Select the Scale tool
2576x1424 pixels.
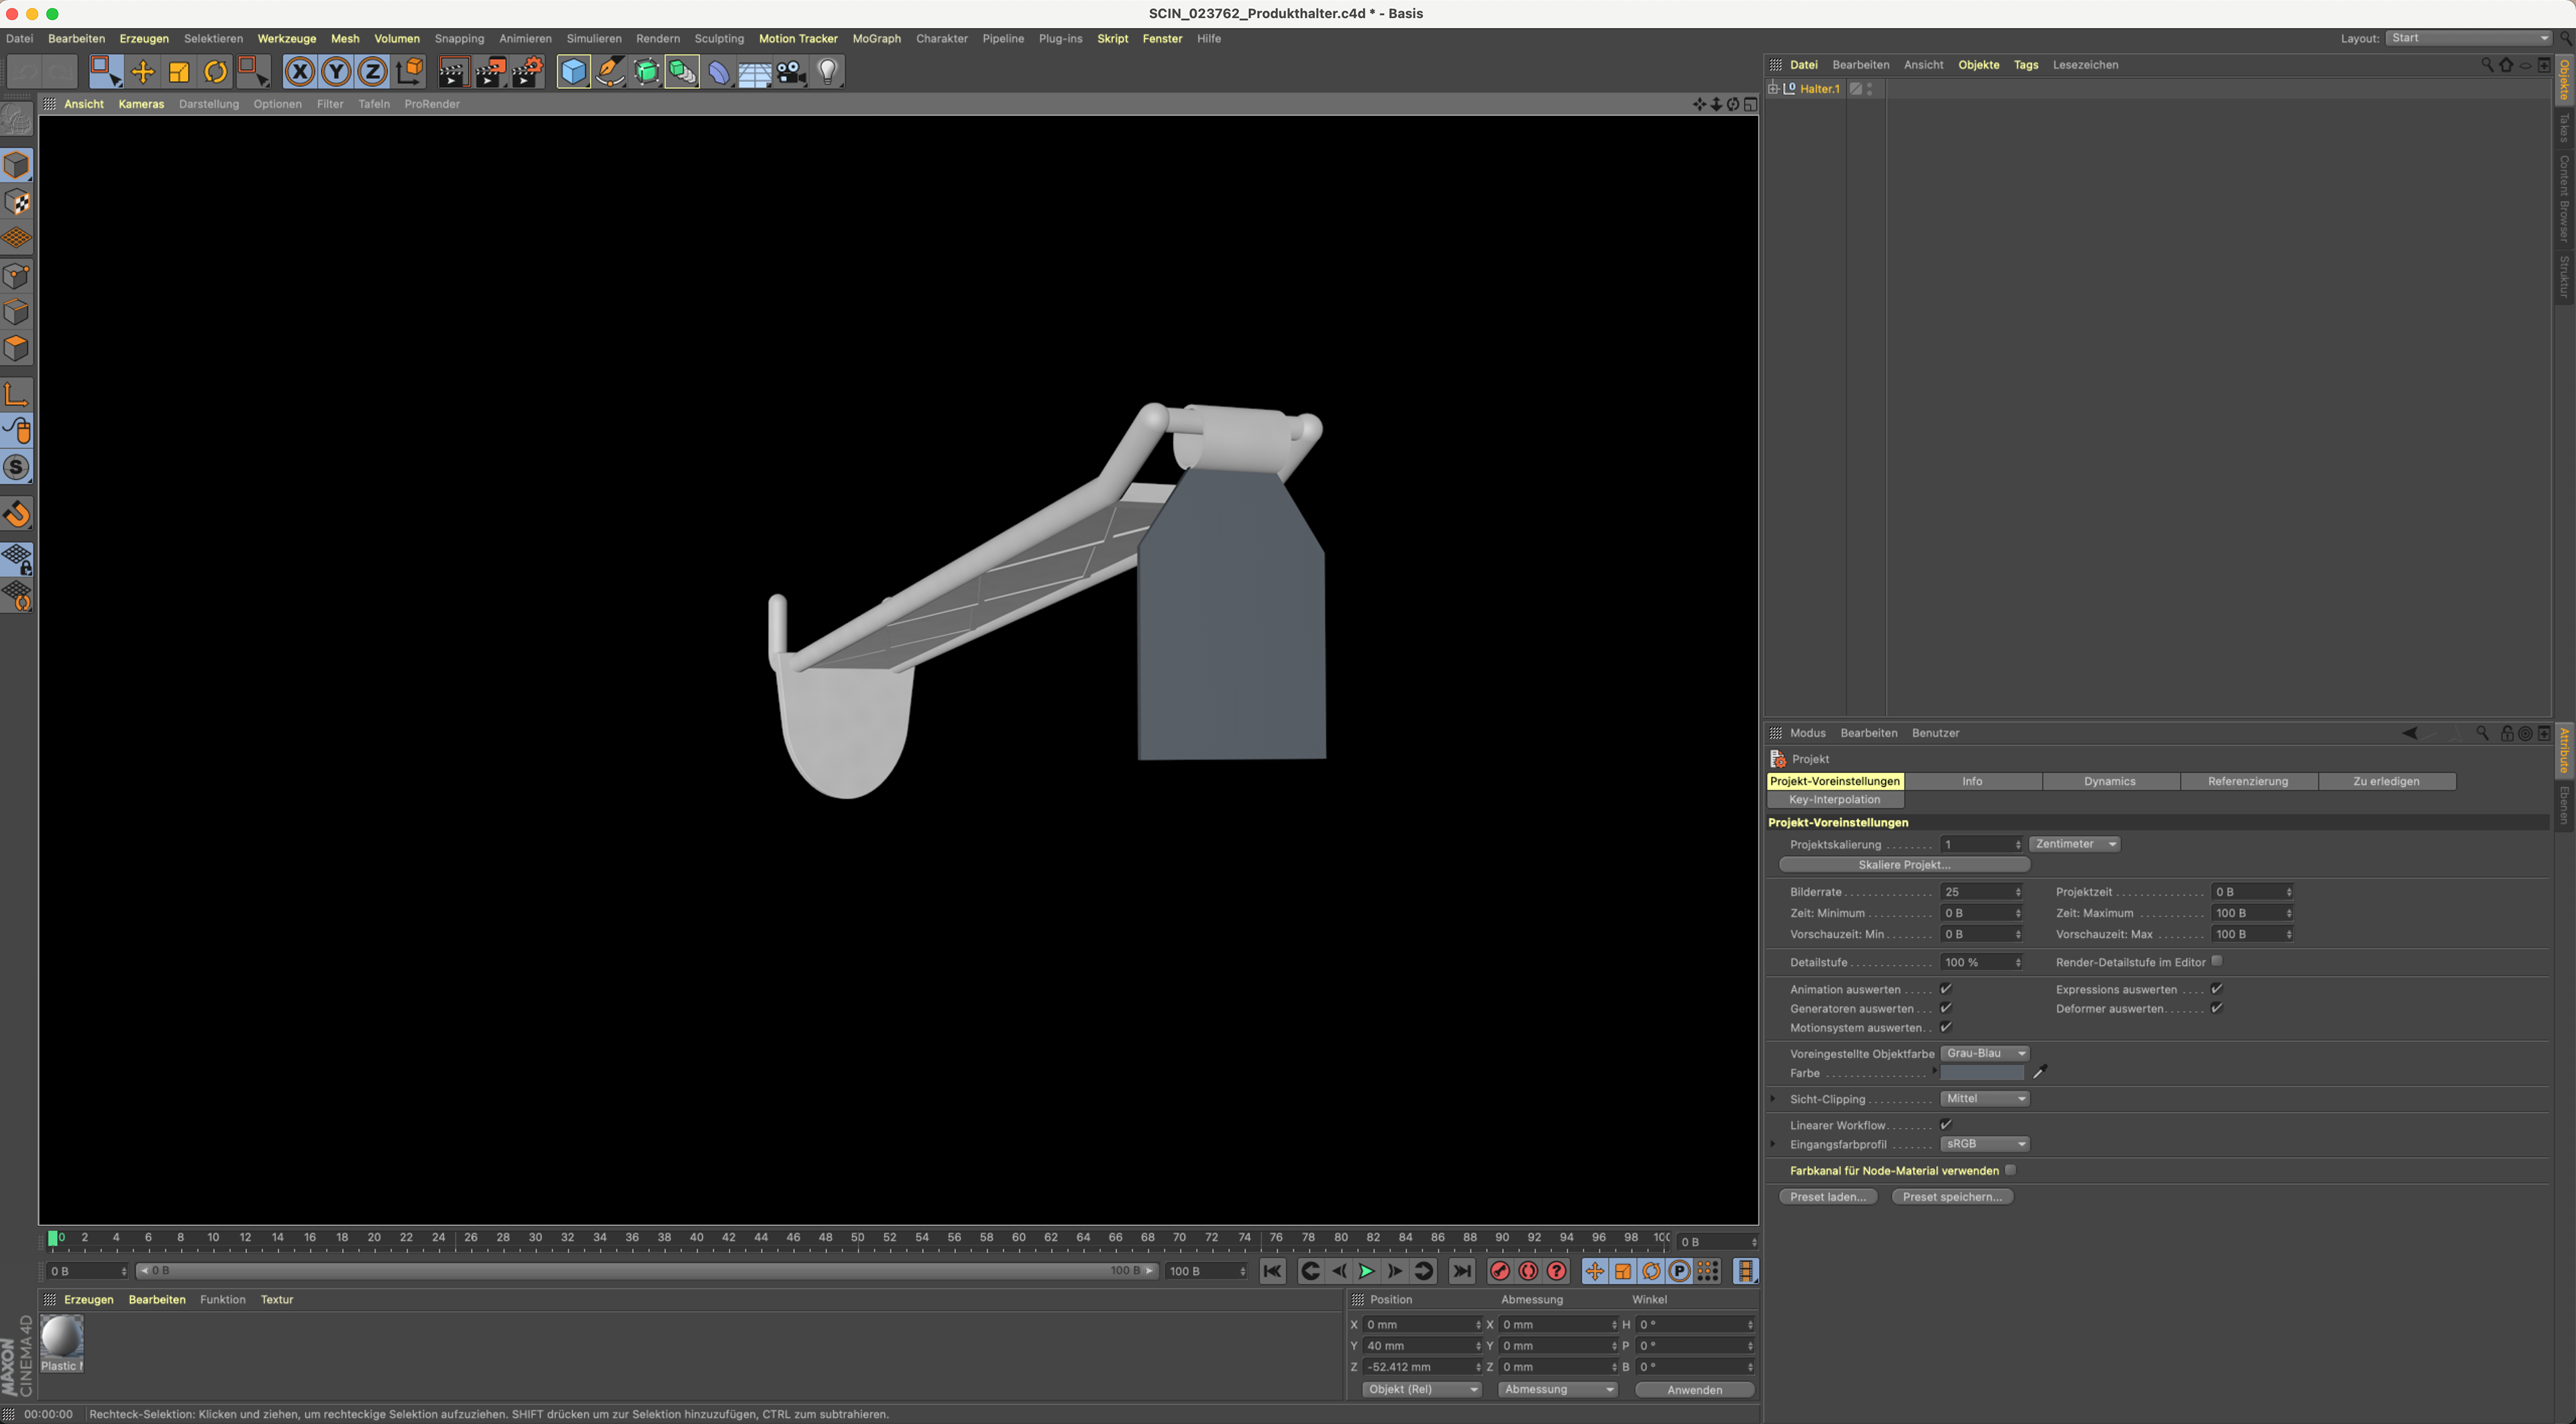point(179,72)
